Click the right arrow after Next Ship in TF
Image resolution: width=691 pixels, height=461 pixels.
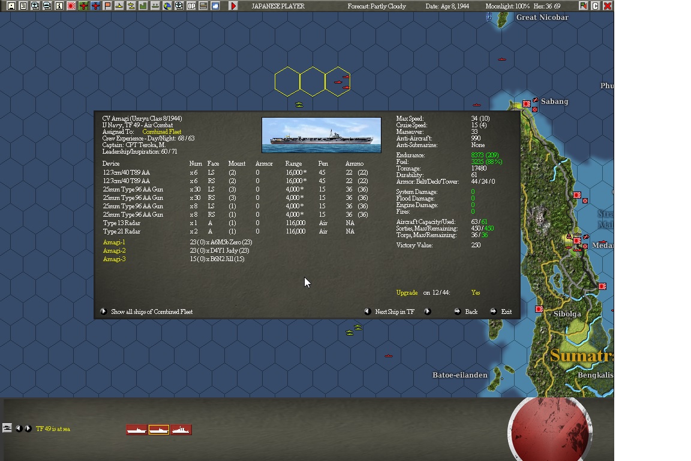tap(427, 312)
